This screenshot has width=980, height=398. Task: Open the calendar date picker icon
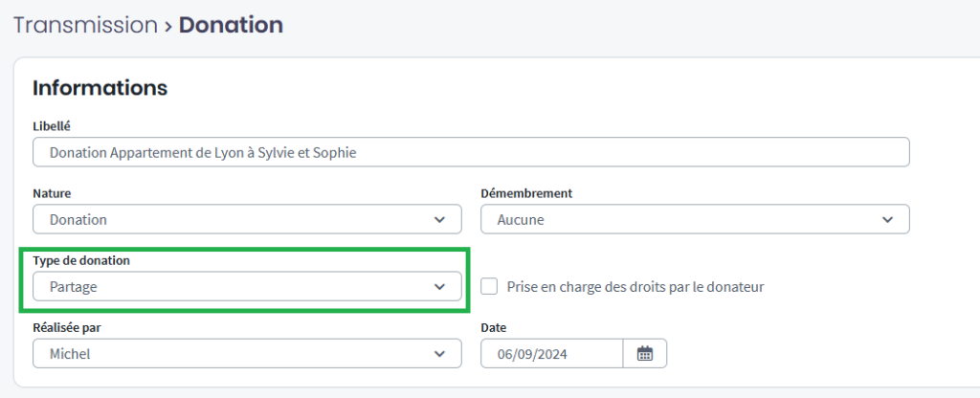[645, 354]
